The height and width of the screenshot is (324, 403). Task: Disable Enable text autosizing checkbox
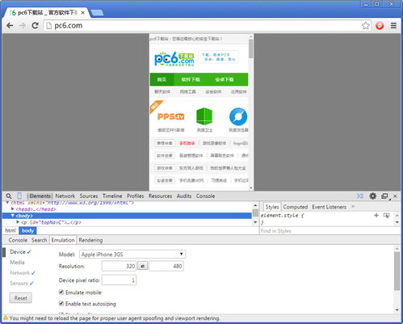61,303
